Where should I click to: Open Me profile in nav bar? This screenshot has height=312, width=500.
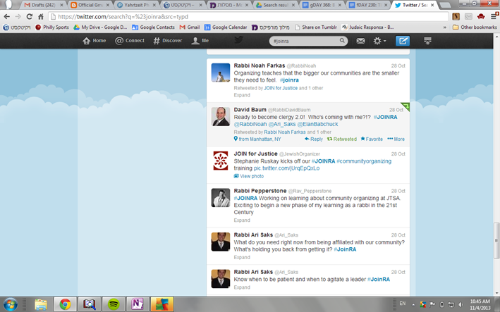pyautogui.click(x=200, y=41)
